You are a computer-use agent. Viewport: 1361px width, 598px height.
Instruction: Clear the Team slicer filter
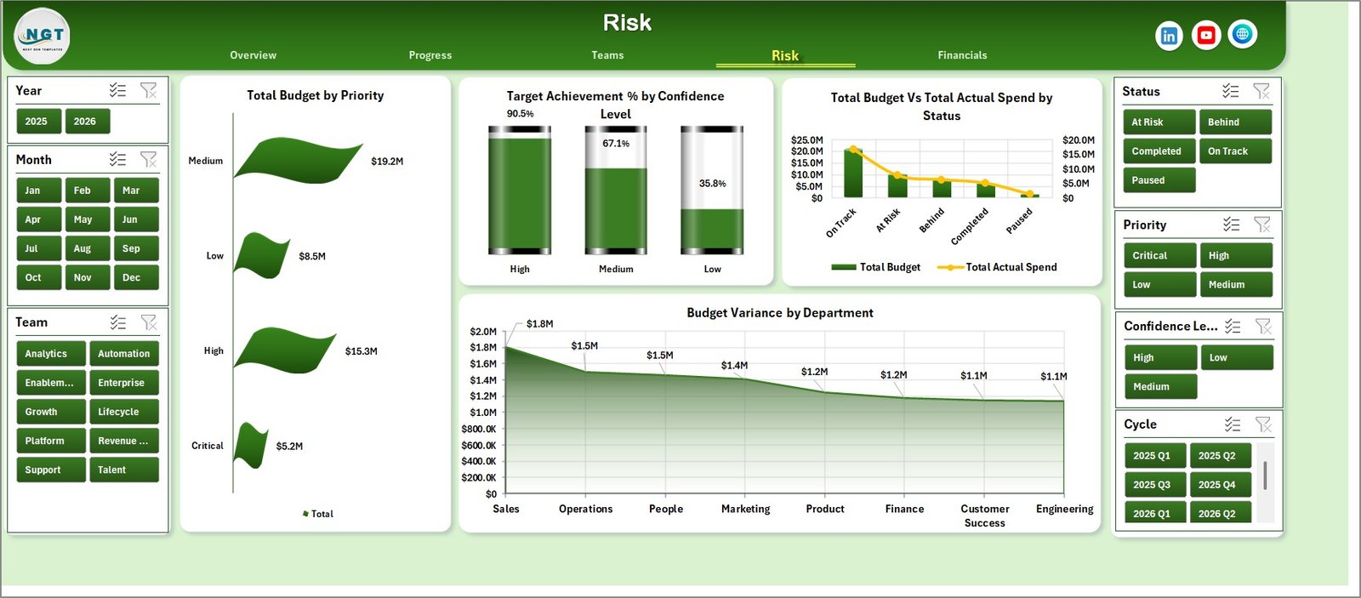point(148,322)
